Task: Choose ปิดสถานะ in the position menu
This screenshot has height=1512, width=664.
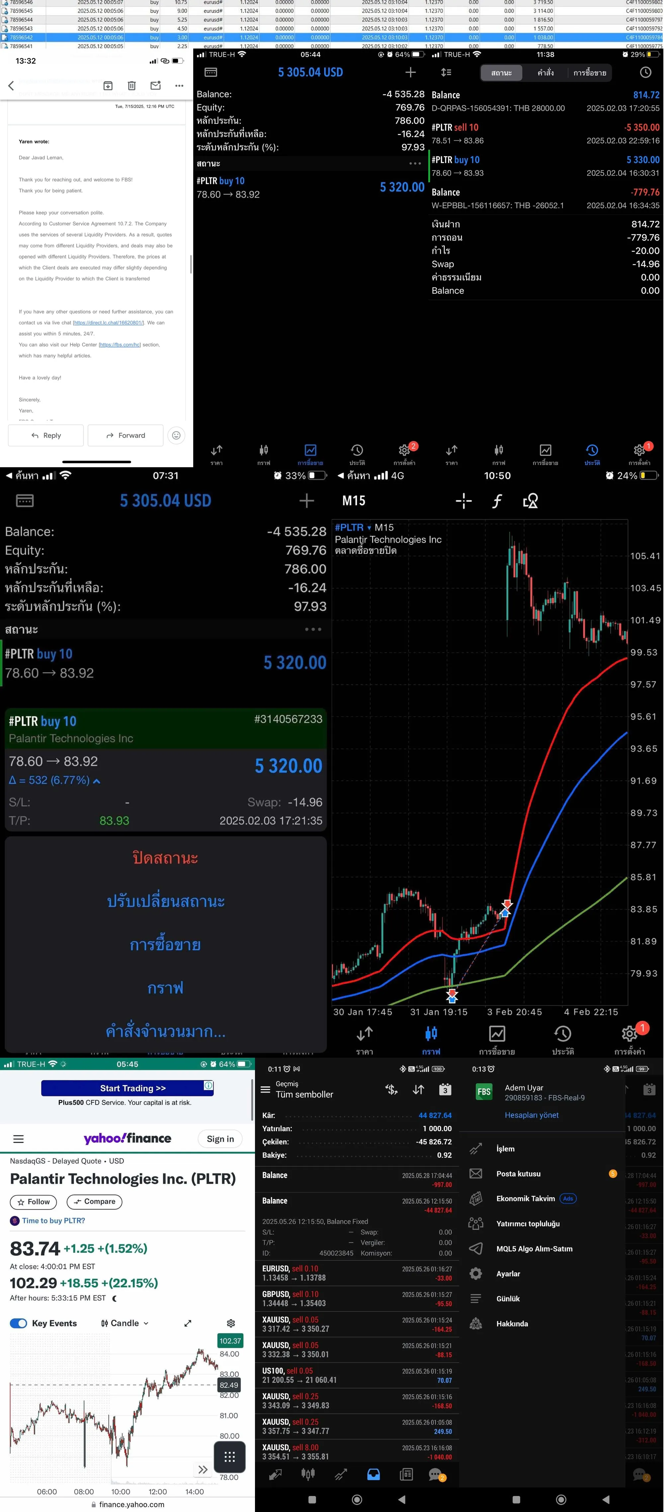Action: point(165,858)
